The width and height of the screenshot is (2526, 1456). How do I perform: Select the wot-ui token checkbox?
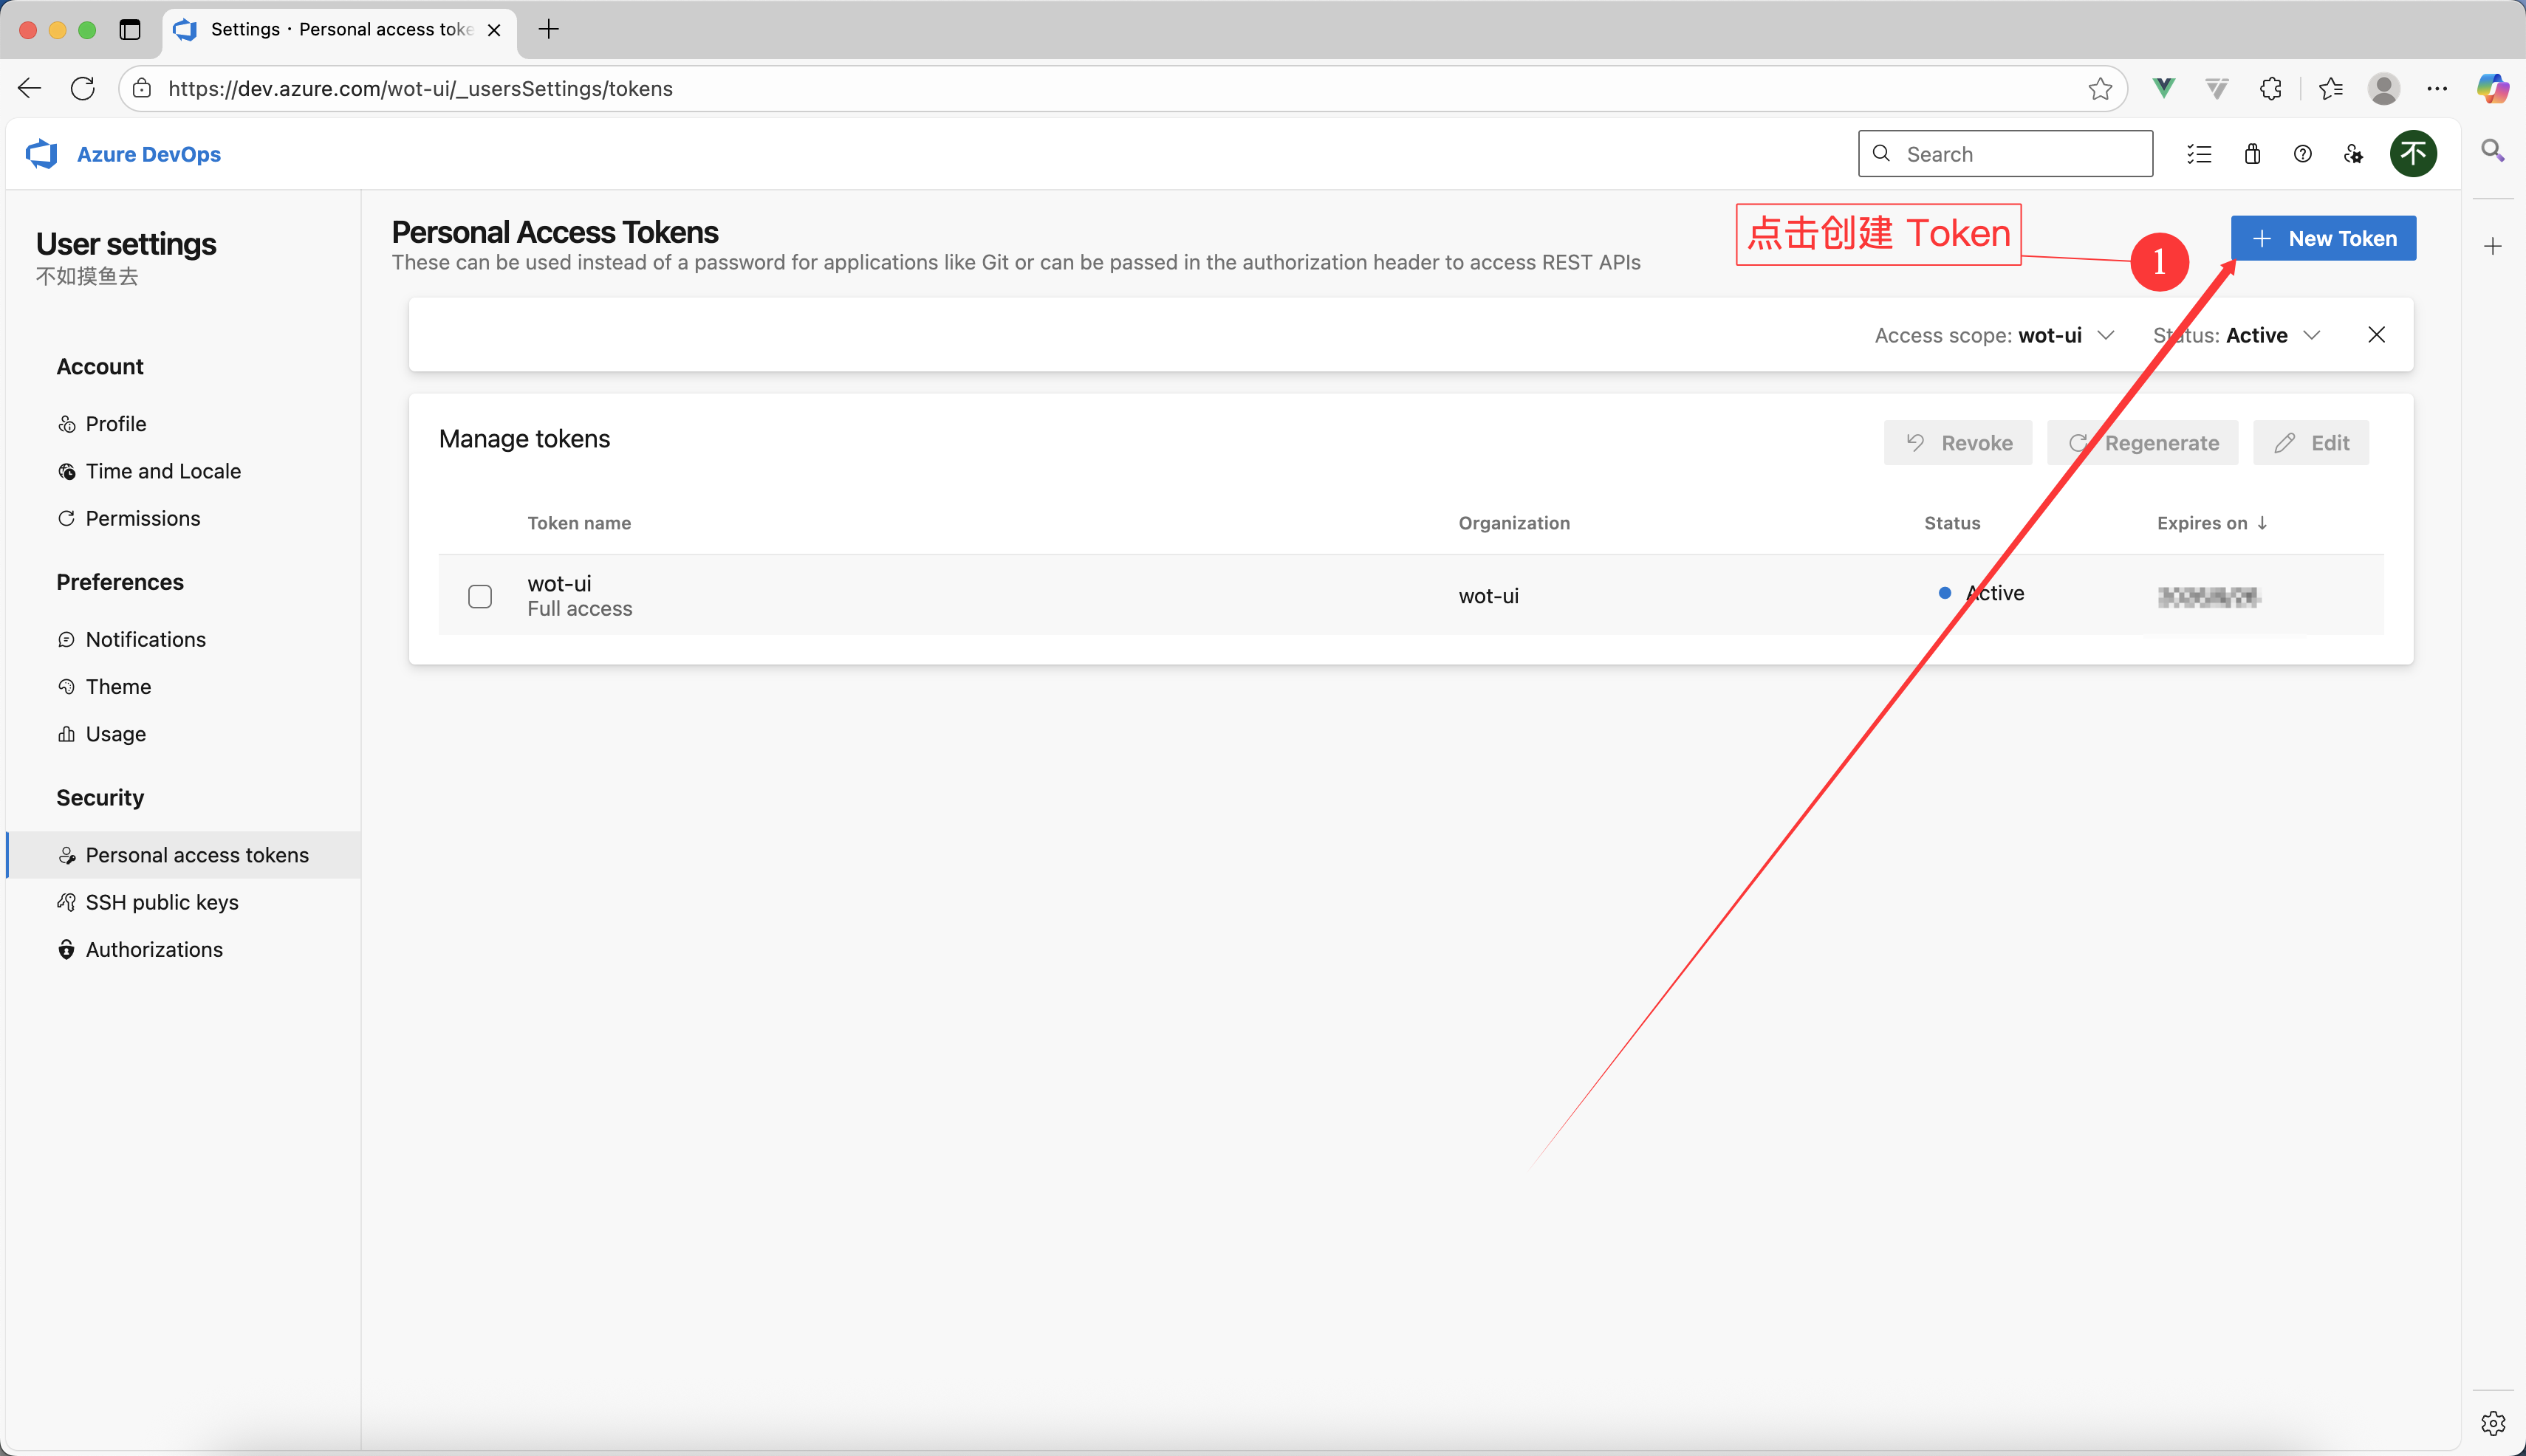[x=480, y=597]
